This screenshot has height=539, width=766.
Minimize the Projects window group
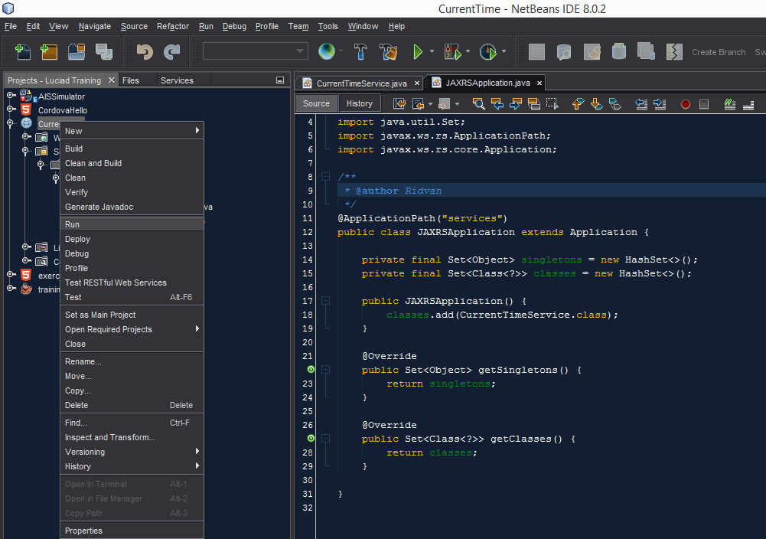coord(280,80)
